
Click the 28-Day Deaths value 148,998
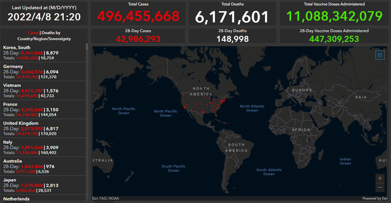[233, 39]
